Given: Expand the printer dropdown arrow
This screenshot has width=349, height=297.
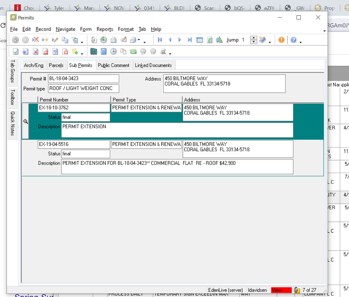Looking at the screenshot, I should pyautogui.click(x=139, y=40).
